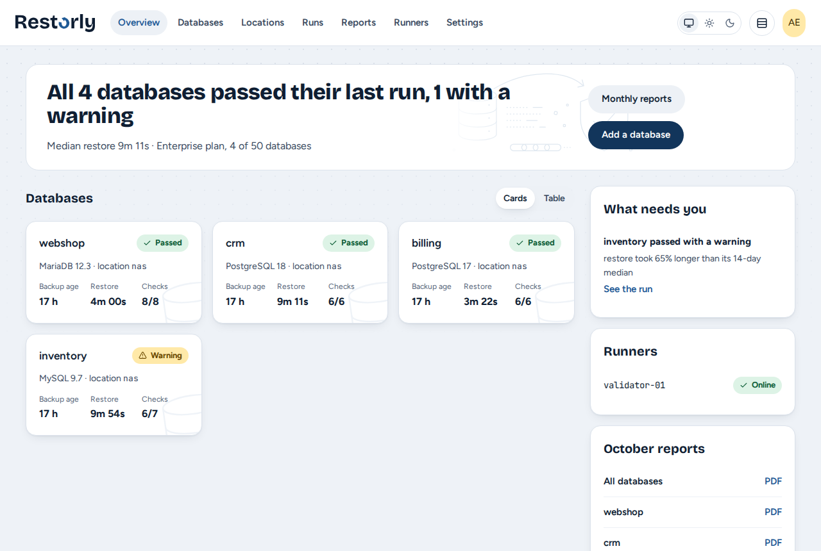Open the Locations nav item
Image resolution: width=821 pixels, height=551 pixels.
pos(262,22)
